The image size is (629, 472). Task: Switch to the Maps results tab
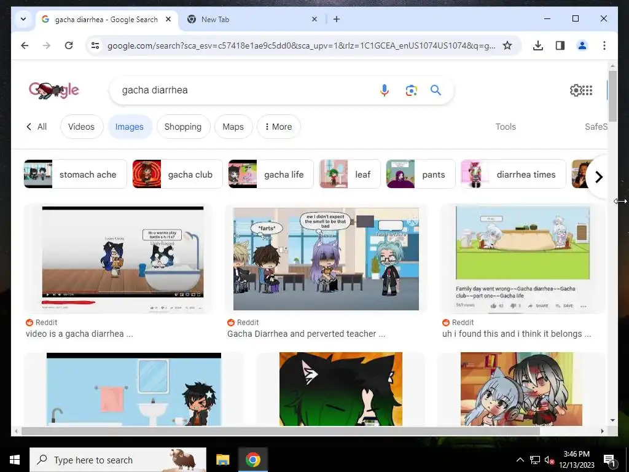233,127
